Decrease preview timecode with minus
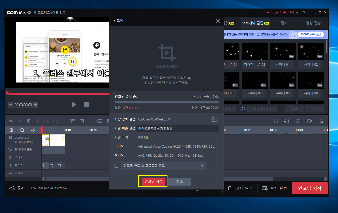338x213 pixels. [10, 105]
